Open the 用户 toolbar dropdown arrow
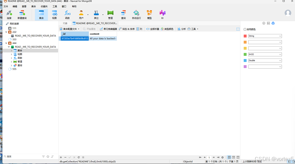Image resolution: width=295 pixels, height=164 pixels. click(x=88, y=15)
